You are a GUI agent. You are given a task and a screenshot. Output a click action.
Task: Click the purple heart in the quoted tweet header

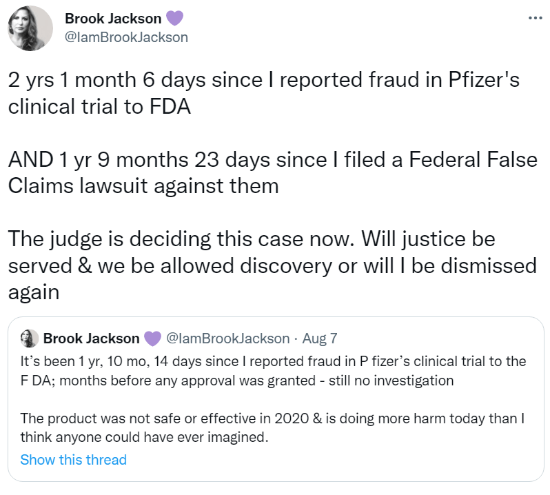[x=152, y=339]
